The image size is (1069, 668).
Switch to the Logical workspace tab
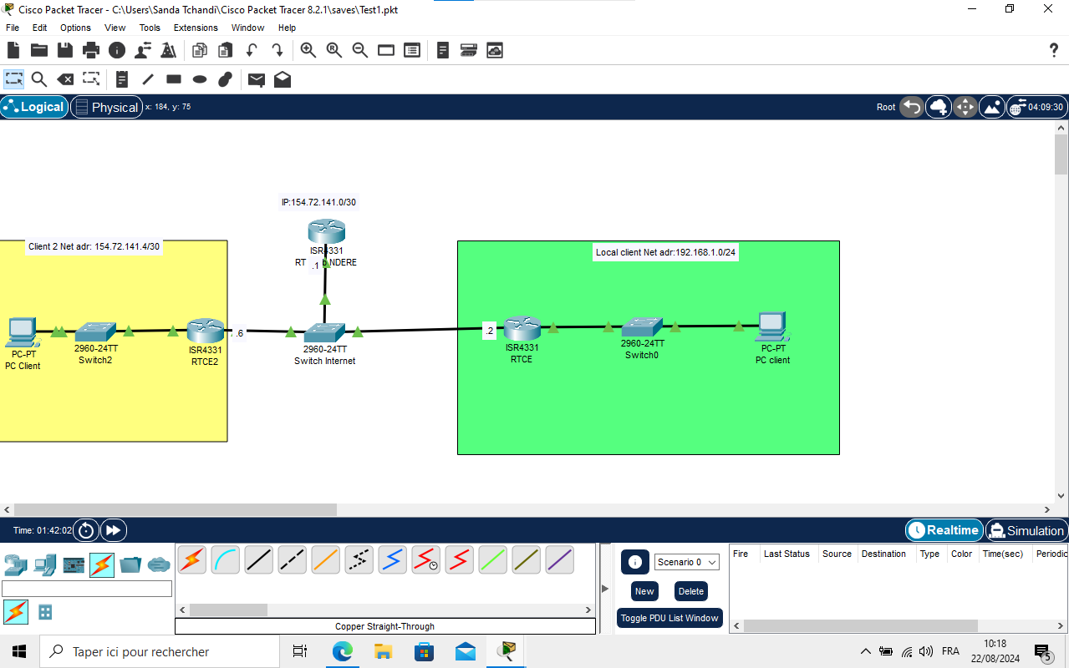click(x=34, y=107)
